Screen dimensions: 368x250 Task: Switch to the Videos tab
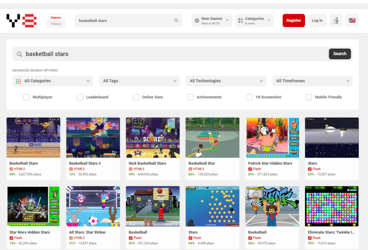click(x=56, y=24)
